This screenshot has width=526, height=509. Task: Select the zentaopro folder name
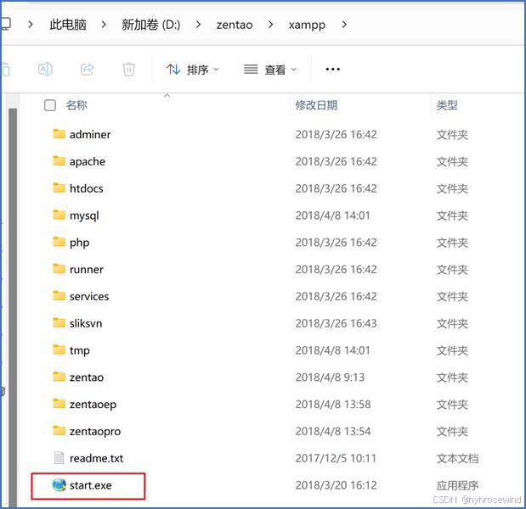[x=95, y=432]
